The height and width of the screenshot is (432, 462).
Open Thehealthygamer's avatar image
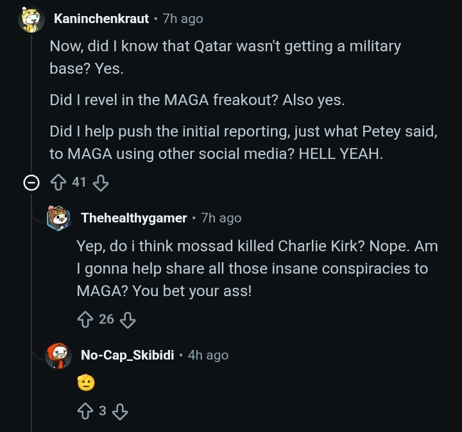[58, 219]
